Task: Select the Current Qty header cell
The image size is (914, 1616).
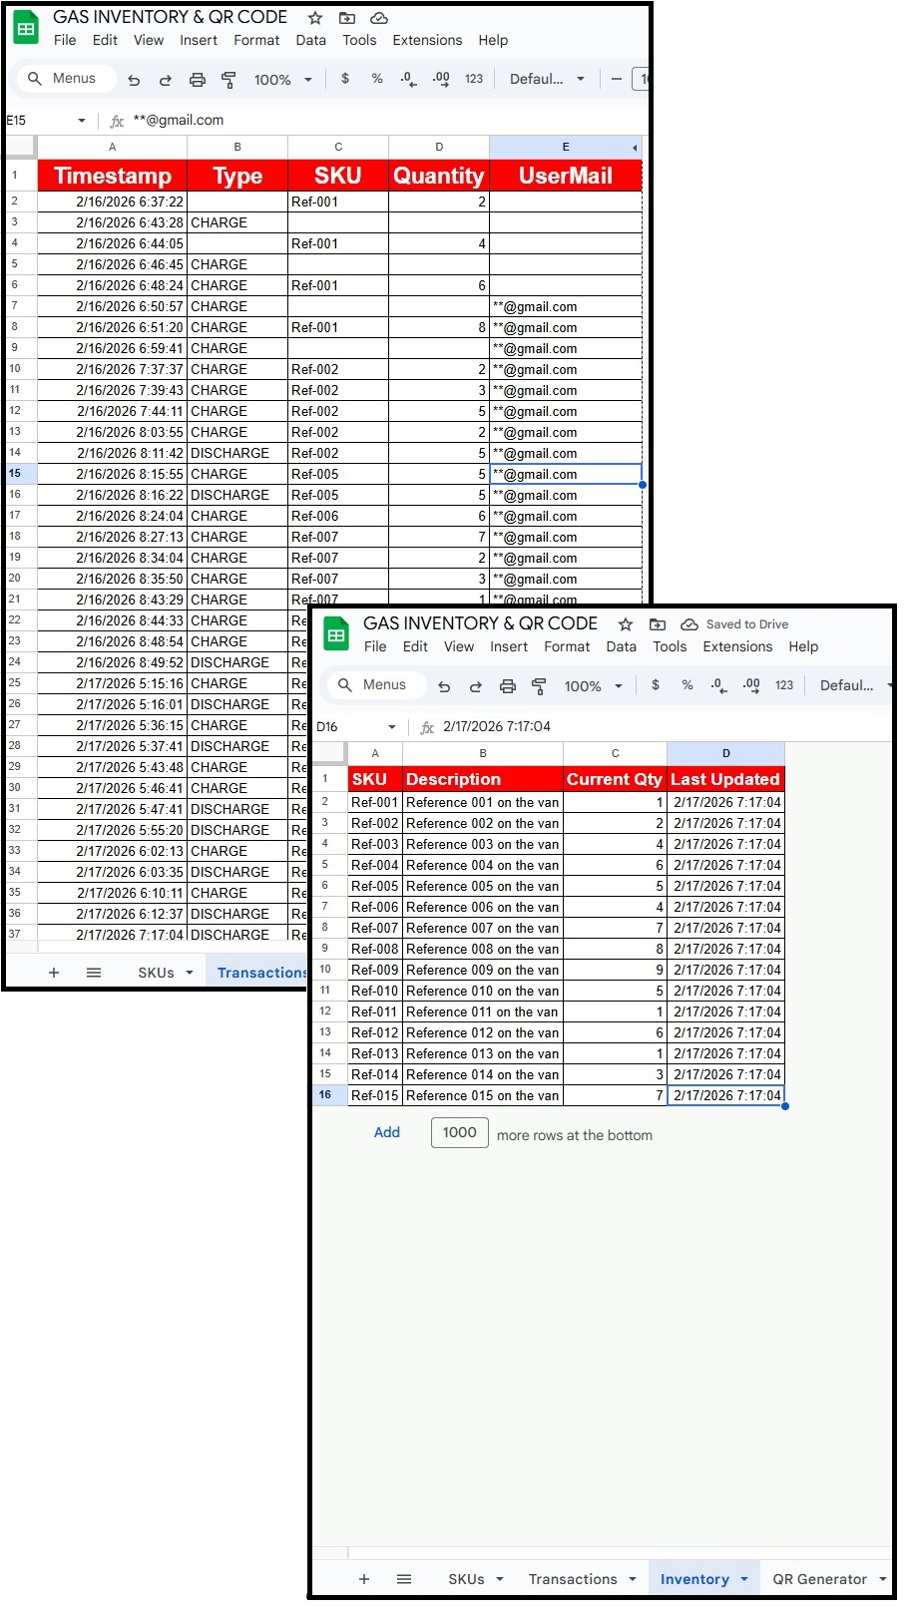Action: 614,779
